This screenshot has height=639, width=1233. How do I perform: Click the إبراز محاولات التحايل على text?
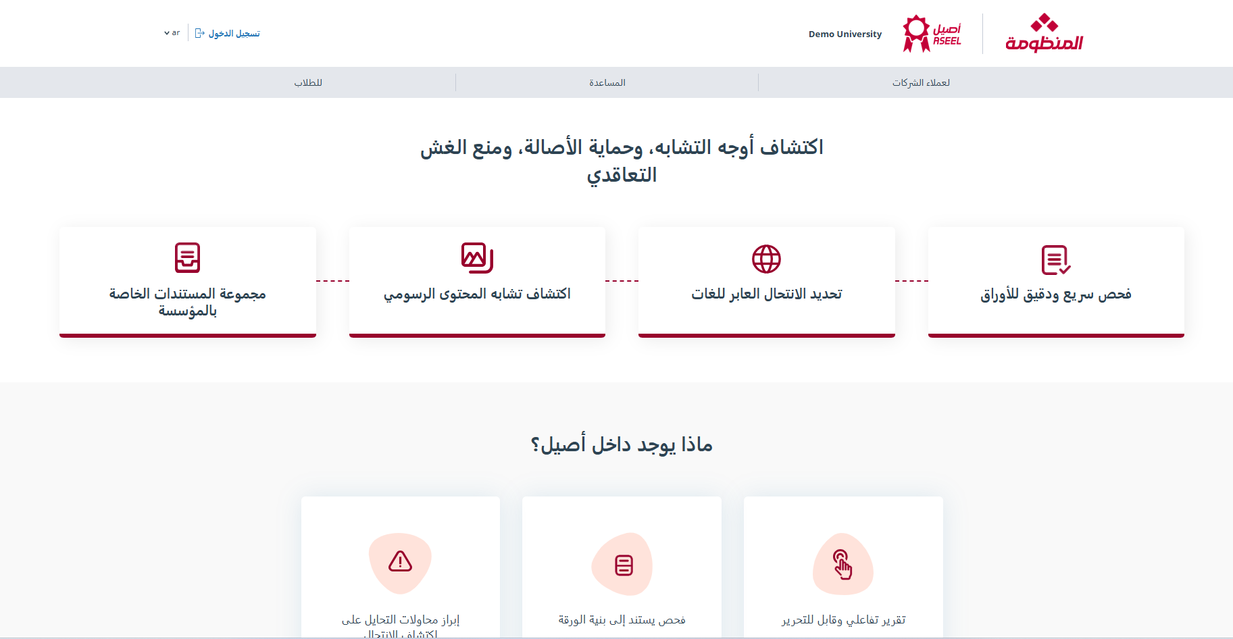(x=401, y=619)
